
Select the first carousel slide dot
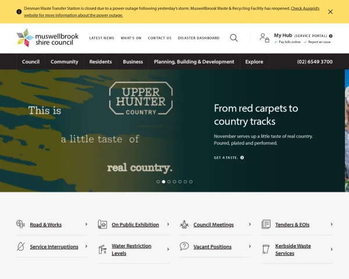[158, 181]
